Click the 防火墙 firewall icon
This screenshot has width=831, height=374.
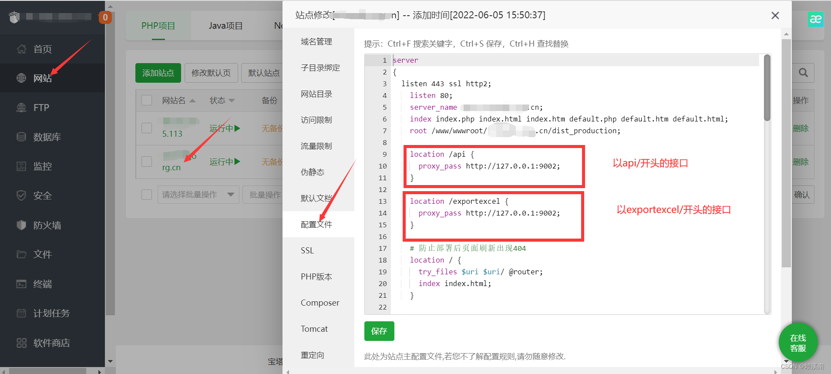coord(21,225)
